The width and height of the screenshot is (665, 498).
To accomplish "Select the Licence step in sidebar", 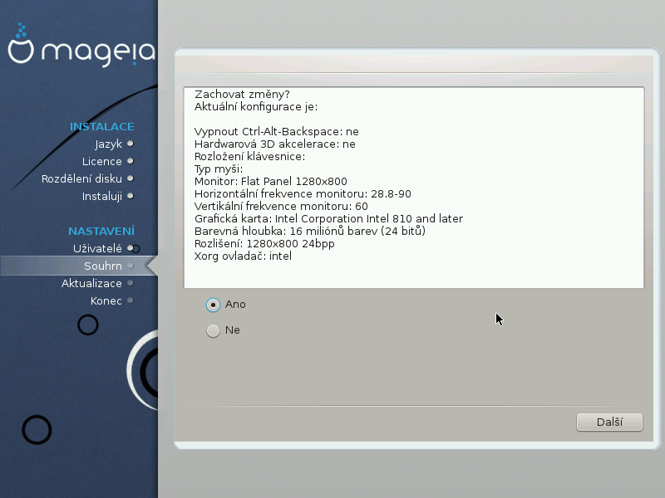I will tap(101, 161).
